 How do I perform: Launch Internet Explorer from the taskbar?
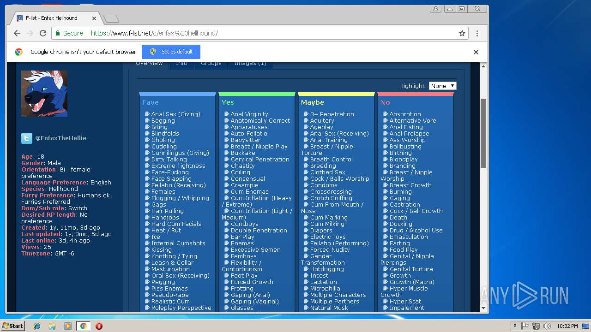pyautogui.click(x=37, y=326)
